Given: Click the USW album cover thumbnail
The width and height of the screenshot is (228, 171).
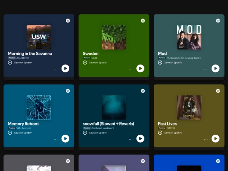Looking at the screenshot, I should [39, 37].
